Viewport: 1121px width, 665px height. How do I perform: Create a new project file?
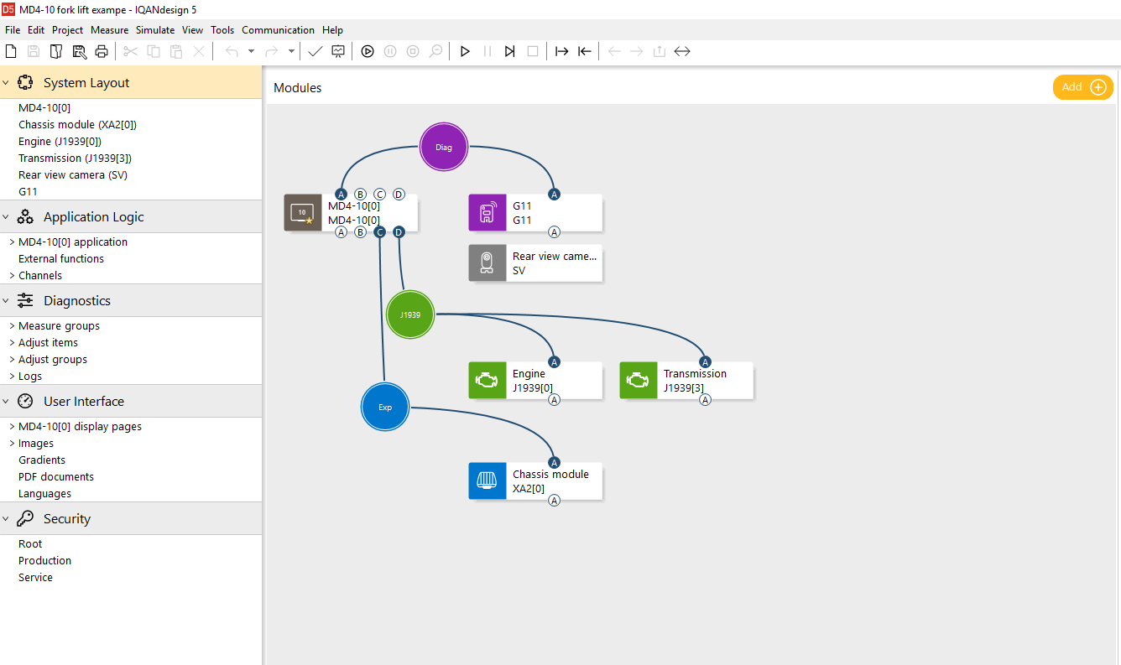tap(11, 51)
